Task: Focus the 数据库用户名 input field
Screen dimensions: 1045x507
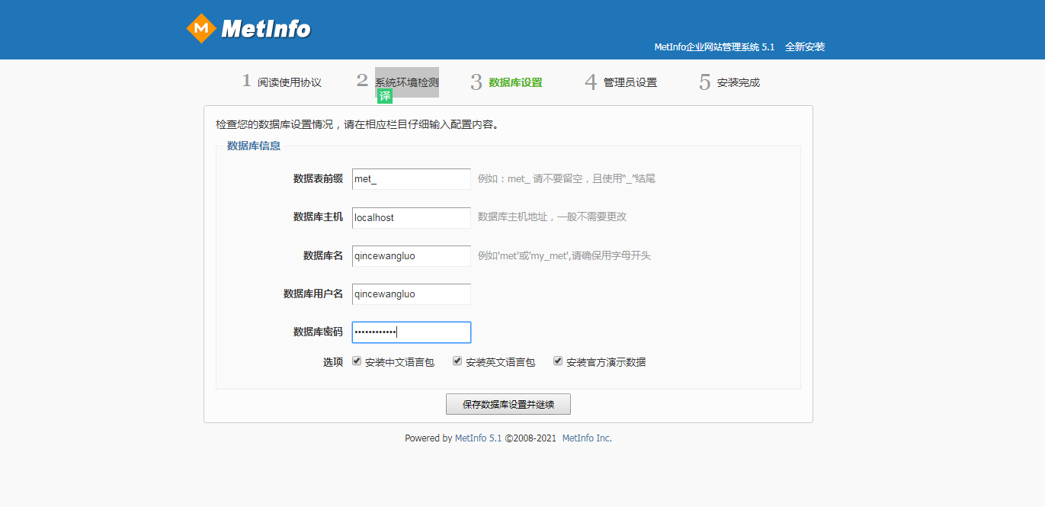Action: coord(412,294)
